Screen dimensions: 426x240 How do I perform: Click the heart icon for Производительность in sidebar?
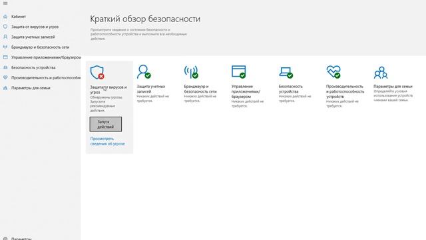tap(5, 77)
